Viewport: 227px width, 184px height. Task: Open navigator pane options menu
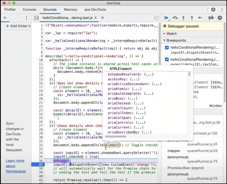(x=26, y=18)
